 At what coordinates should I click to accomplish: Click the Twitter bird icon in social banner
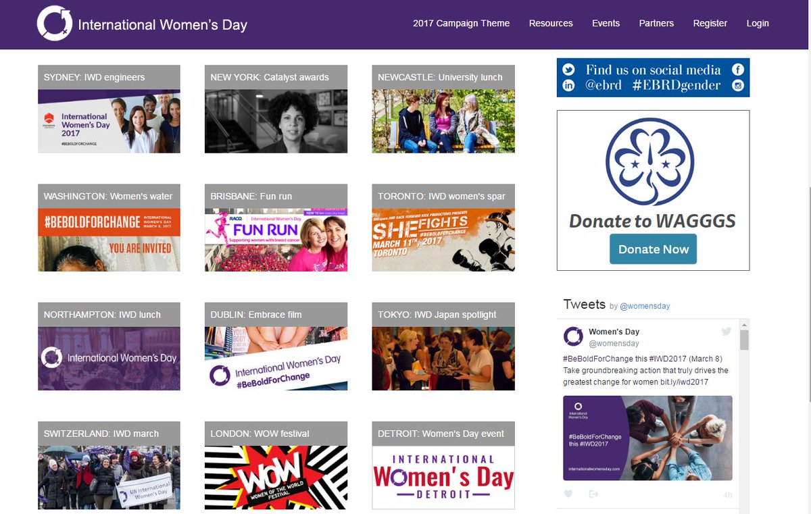[x=569, y=70]
